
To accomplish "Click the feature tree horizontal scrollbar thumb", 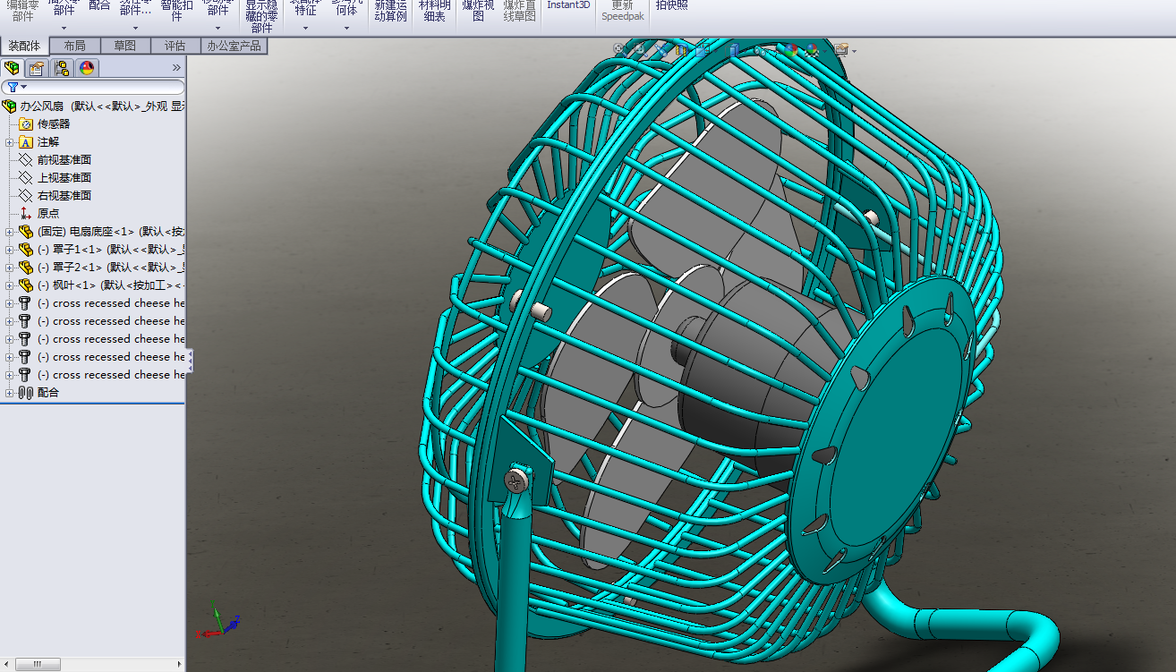I will 38,665.
